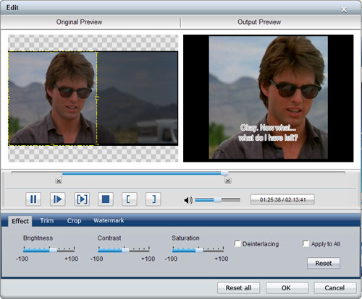Click the Reset all button
This screenshot has height=299, width=362.
pos(238,288)
